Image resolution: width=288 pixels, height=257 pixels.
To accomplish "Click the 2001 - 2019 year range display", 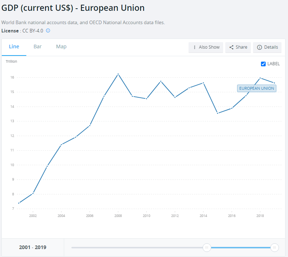I will click(33, 247).
